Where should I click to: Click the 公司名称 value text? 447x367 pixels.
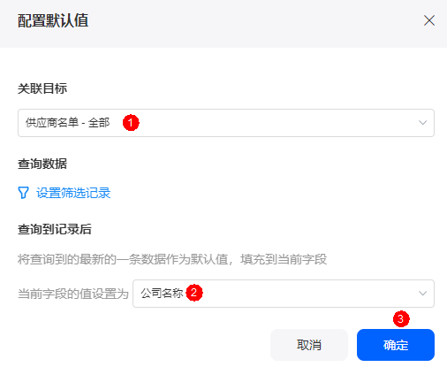[162, 294]
